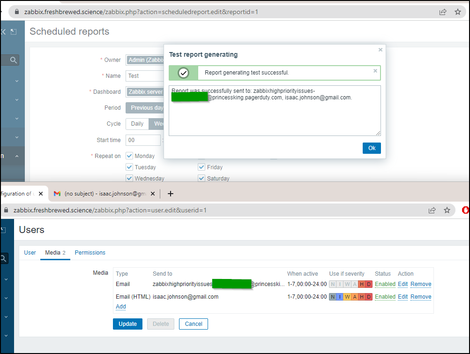Click Ok in Test report generating dialog
This screenshot has width=470, height=354.
372,148
